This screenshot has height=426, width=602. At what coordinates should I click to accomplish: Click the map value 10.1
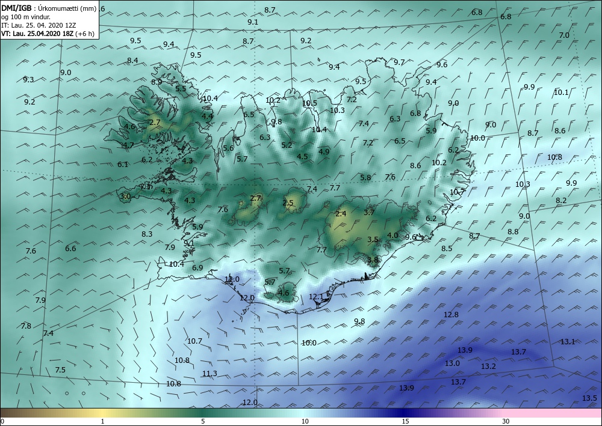click(561, 92)
